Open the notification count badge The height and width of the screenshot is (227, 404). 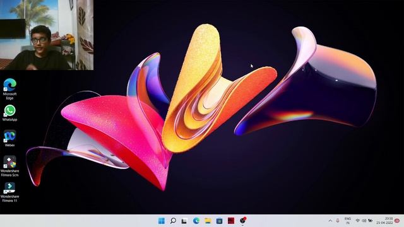coord(397,221)
